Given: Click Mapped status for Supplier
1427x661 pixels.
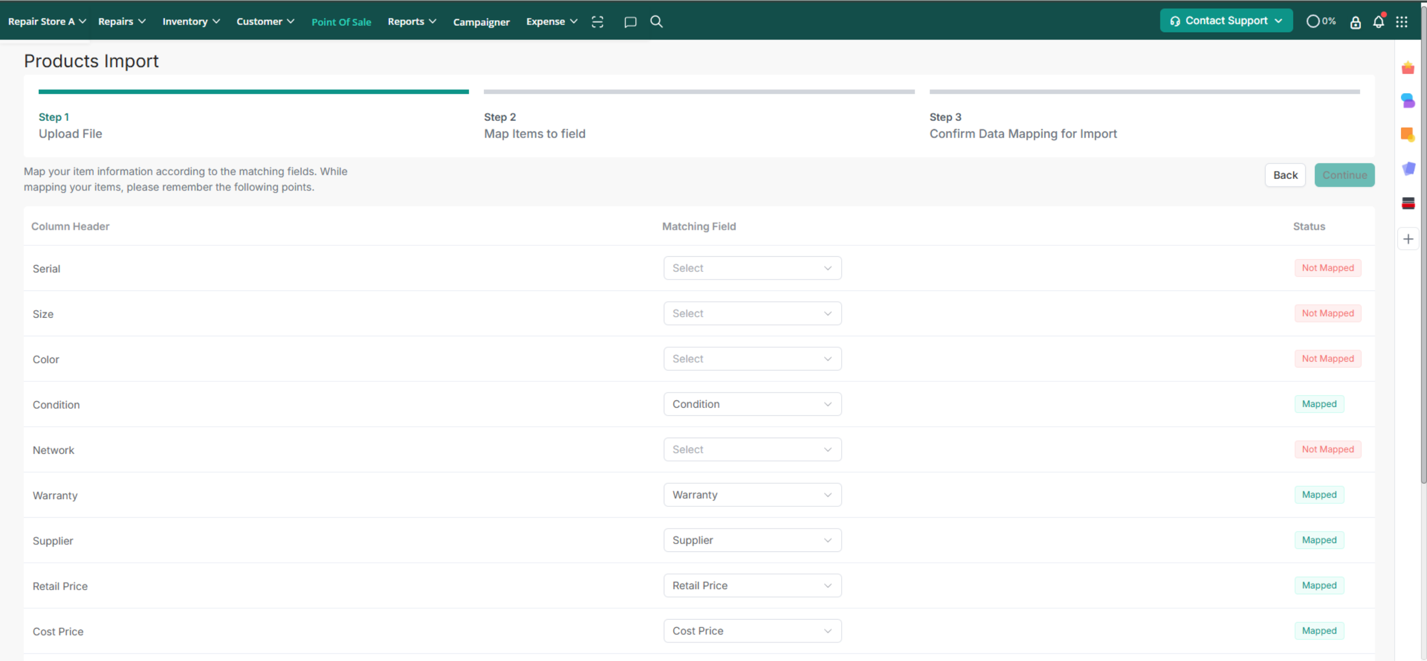Looking at the screenshot, I should coord(1319,541).
